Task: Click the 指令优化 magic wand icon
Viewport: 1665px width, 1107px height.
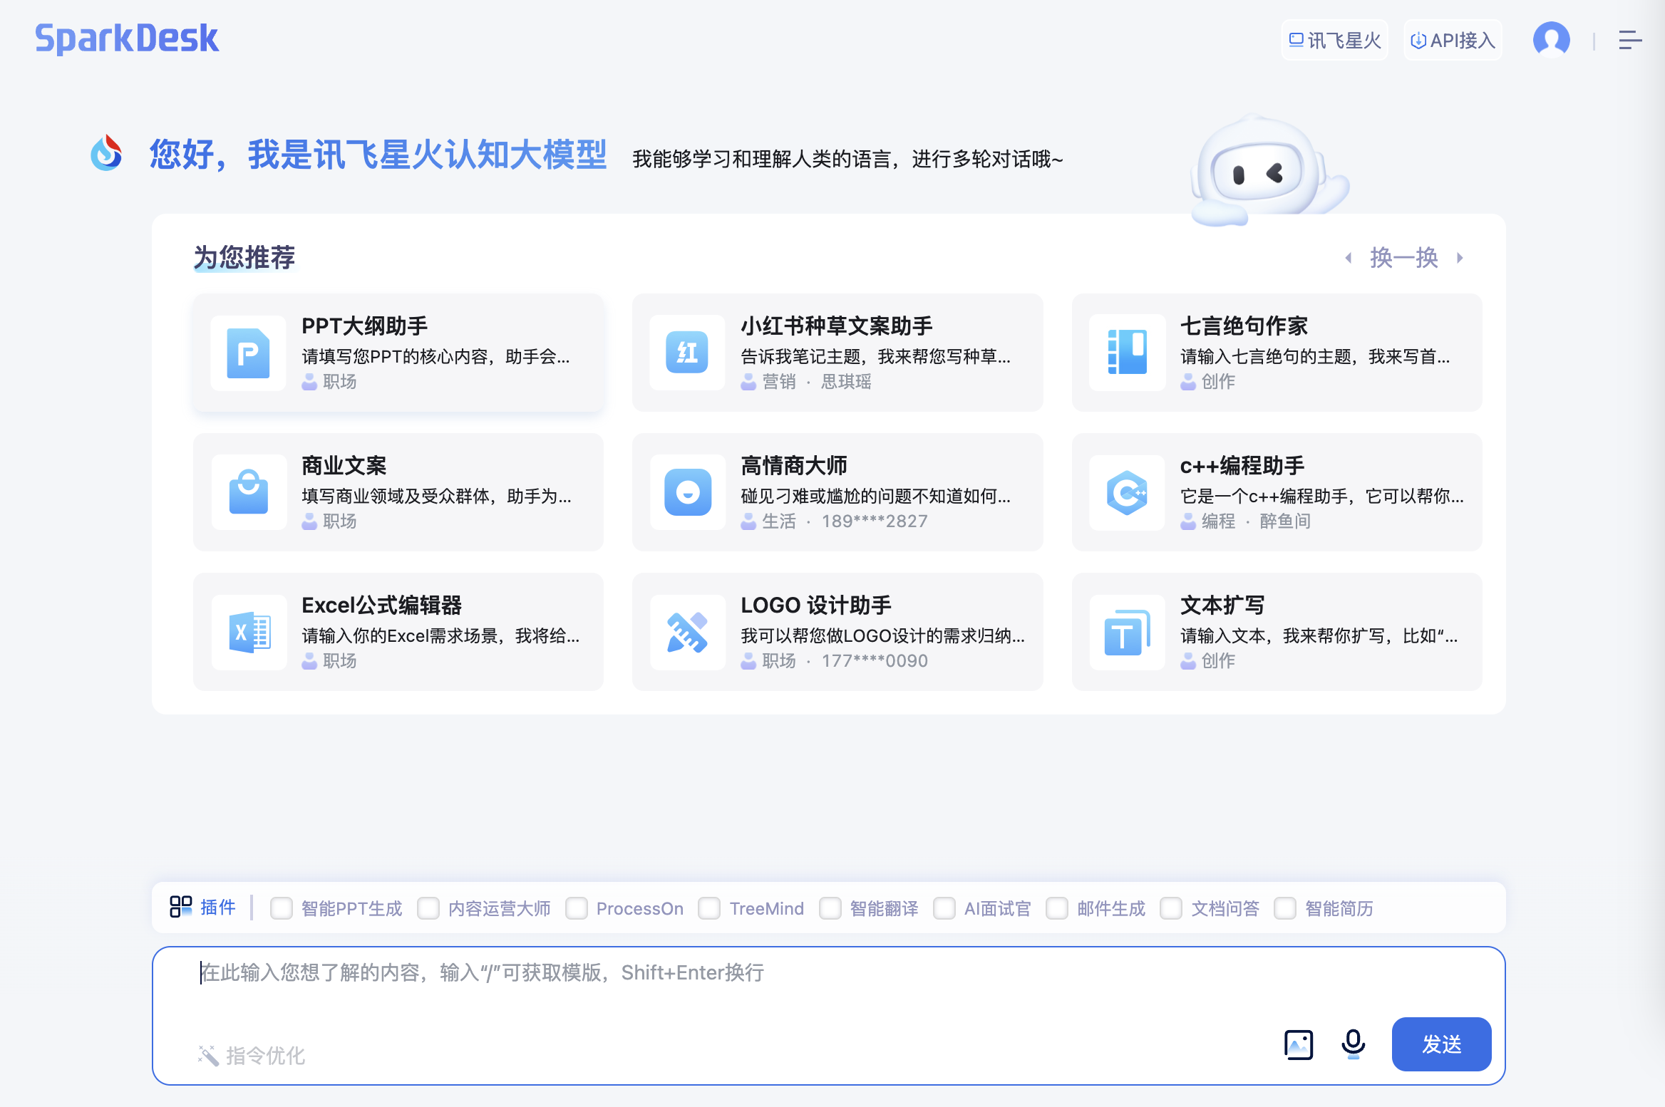Action: (208, 1055)
